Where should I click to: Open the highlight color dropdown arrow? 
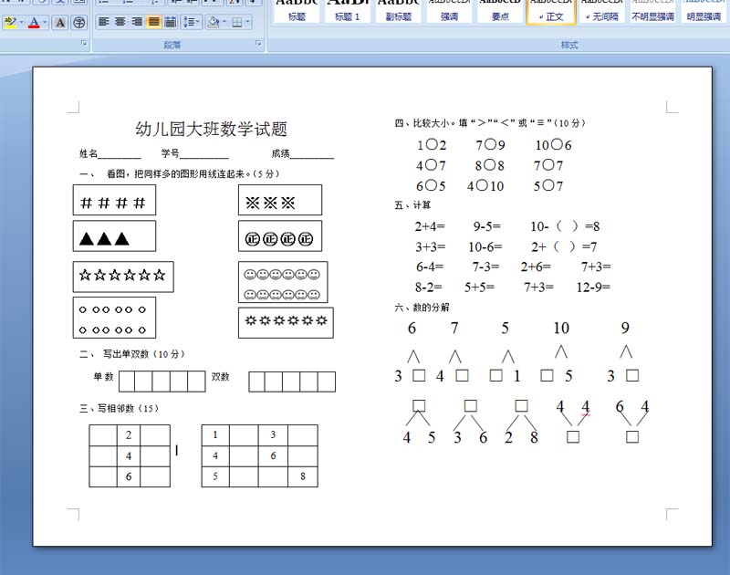click(x=21, y=22)
